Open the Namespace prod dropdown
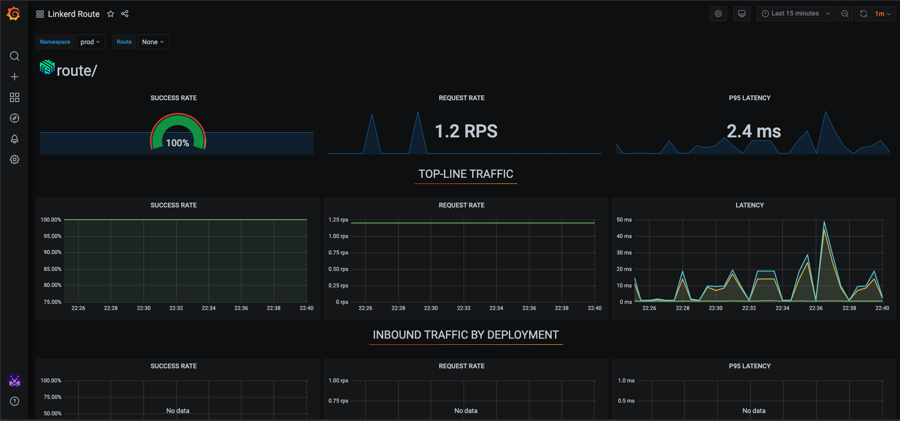The height and width of the screenshot is (421, 900). tap(90, 42)
